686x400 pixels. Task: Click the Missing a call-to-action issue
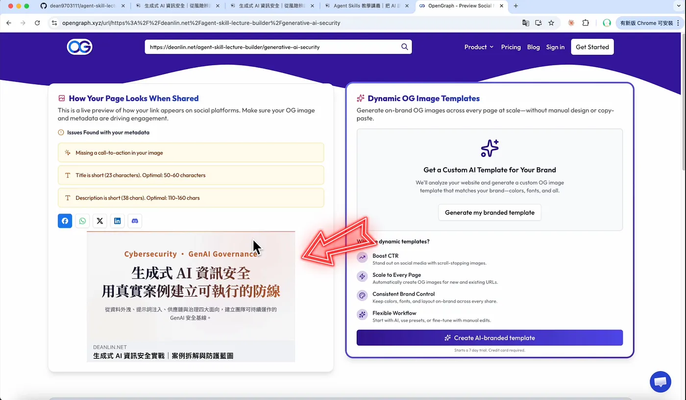[191, 152]
